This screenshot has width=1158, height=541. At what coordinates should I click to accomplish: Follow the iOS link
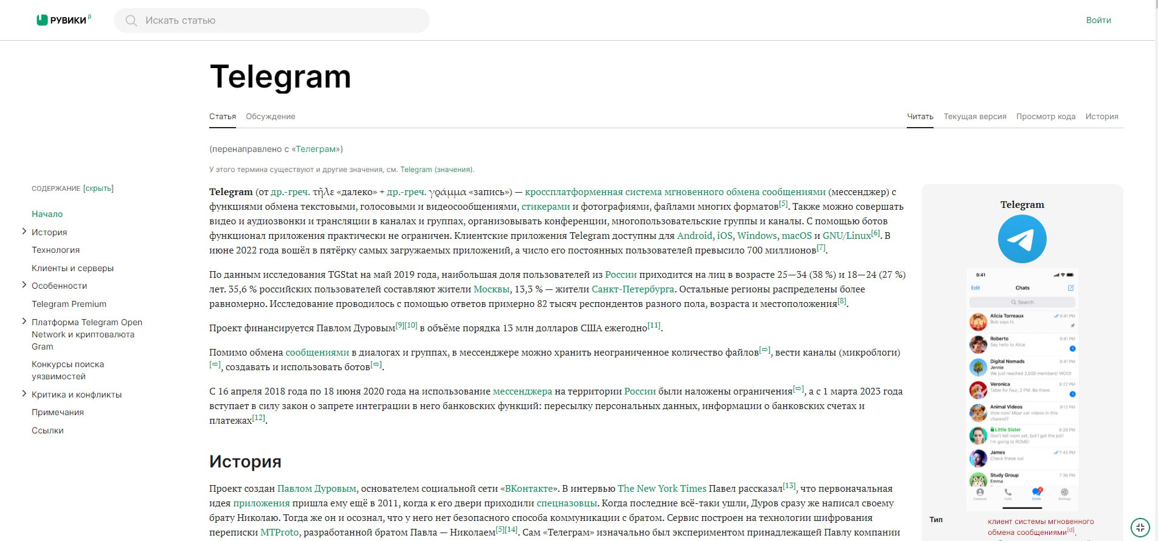coord(724,236)
